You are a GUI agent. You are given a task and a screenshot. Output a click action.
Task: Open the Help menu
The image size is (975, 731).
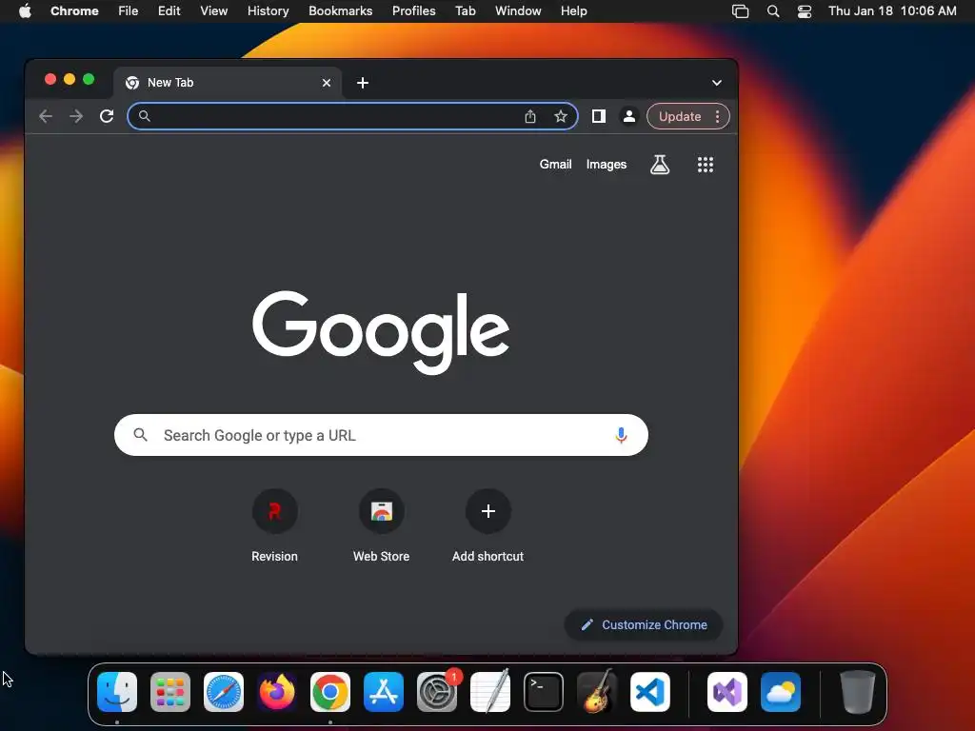click(x=573, y=11)
